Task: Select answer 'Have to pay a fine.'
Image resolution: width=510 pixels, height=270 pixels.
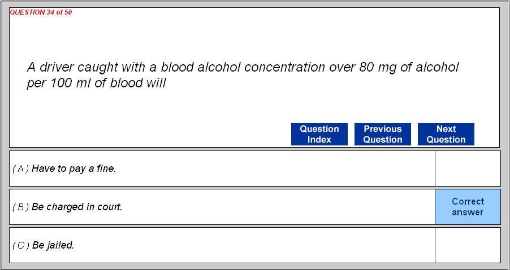Action: pos(74,169)
